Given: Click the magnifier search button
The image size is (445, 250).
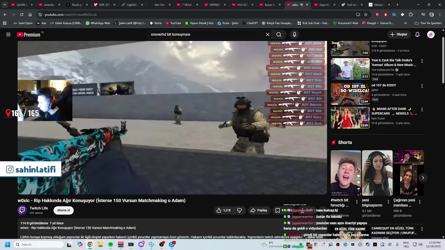Looking at the screenshot, I should [279, 34].
